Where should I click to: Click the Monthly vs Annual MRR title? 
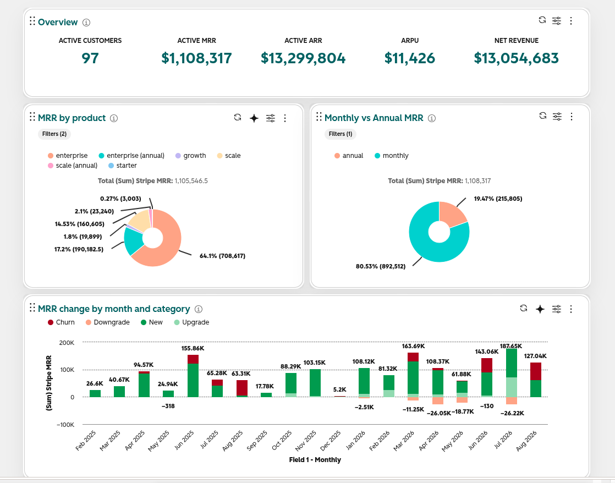pyautogui.click(x=374, y=118)
